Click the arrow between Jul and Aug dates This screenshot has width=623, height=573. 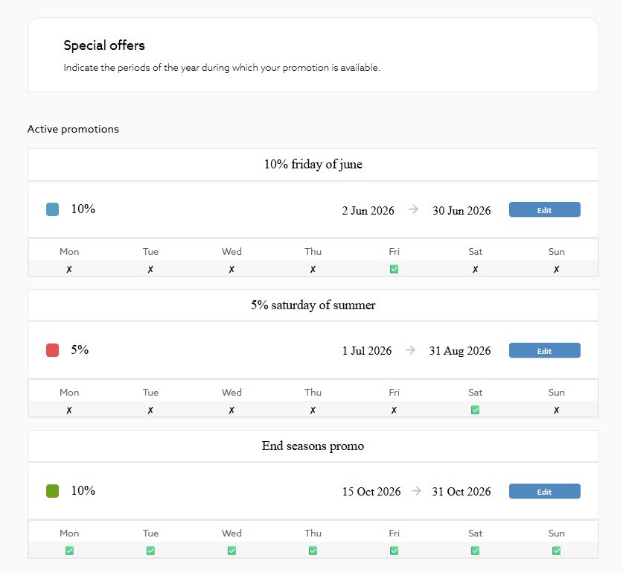pyautogui.click(x=410, y=350)
